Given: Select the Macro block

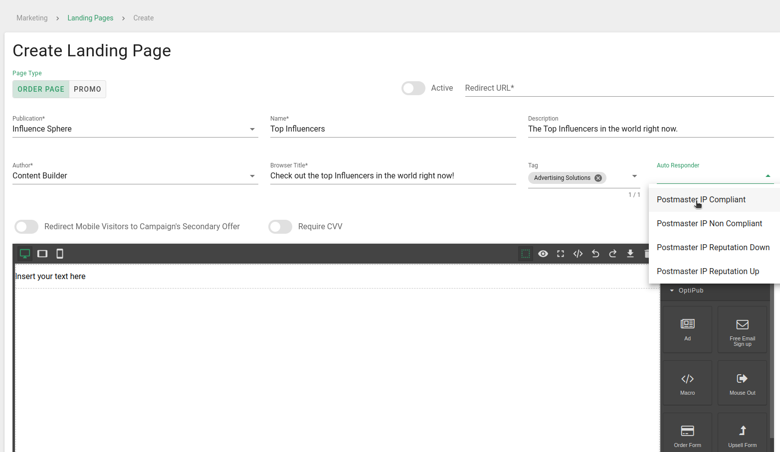Looking at the screenshot, I should 687,383.
